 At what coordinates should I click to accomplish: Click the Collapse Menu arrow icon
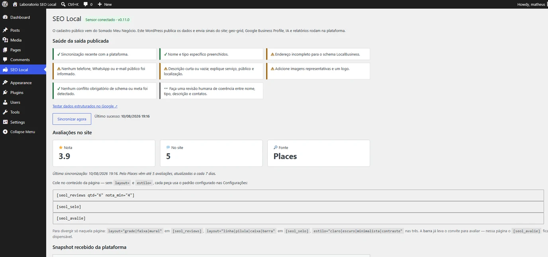coord(5,132)
